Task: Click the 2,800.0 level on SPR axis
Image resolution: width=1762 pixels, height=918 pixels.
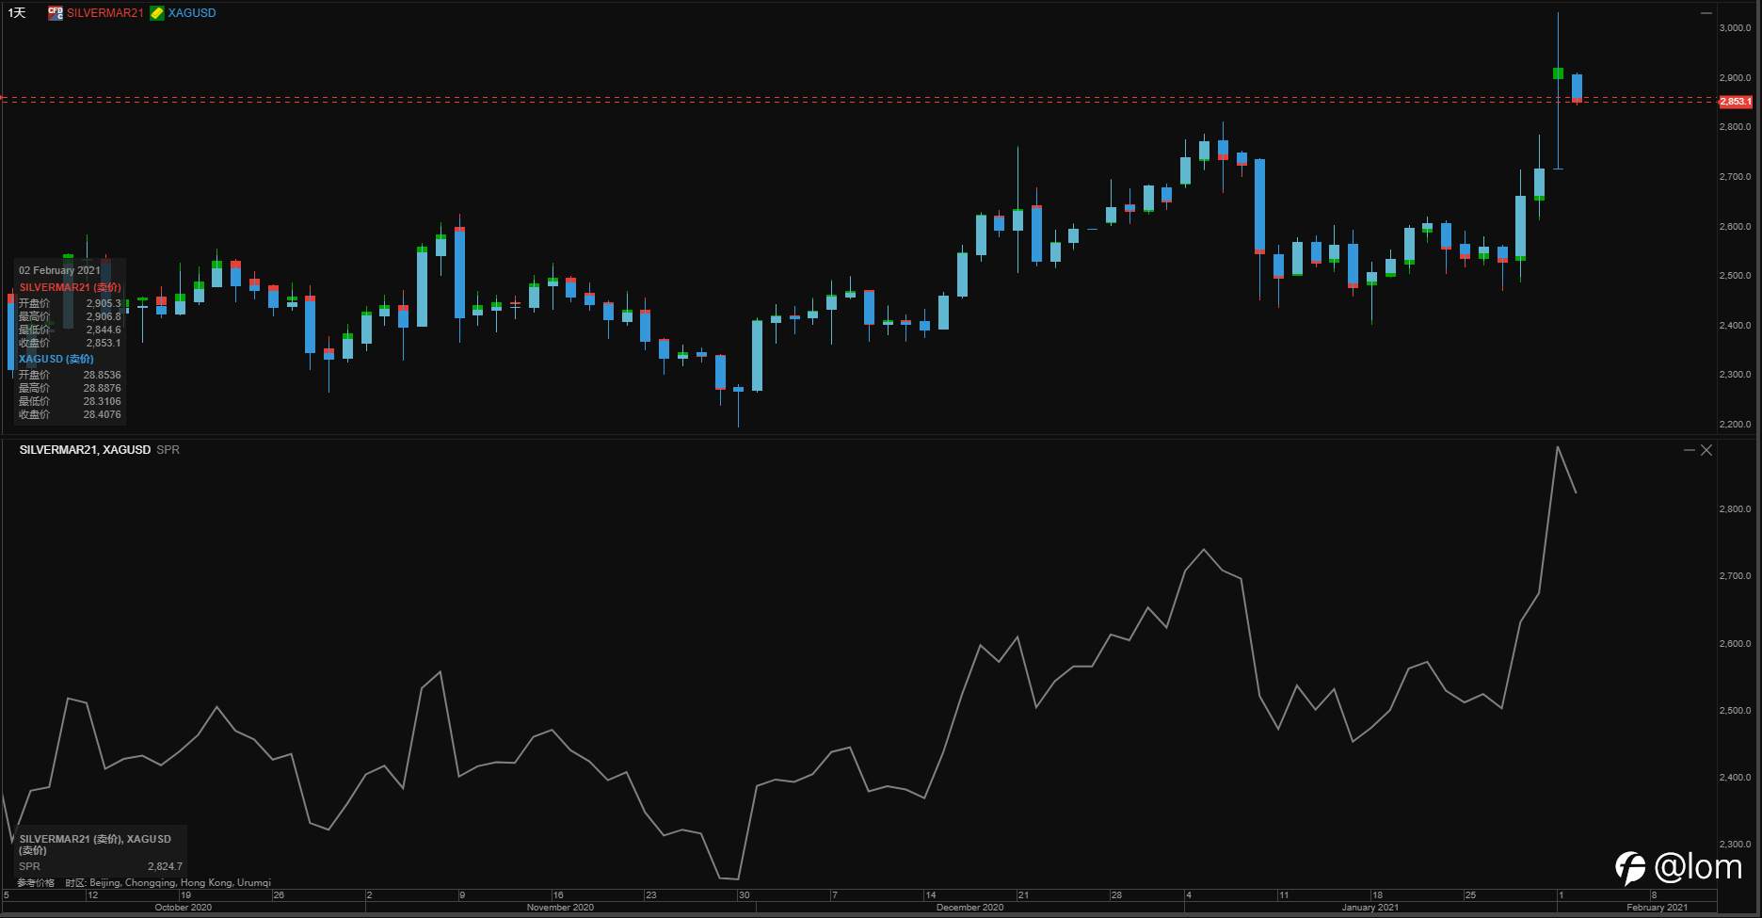Action: (x=1735, y=509)
